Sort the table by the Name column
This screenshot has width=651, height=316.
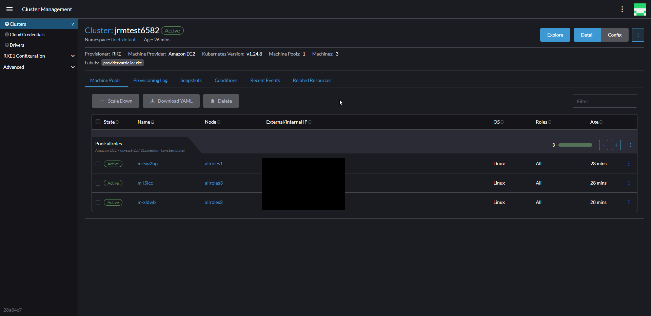coord(145,122)
